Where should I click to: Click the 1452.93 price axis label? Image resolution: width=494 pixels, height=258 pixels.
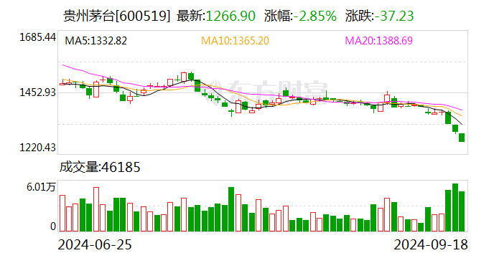coord(37,92)
